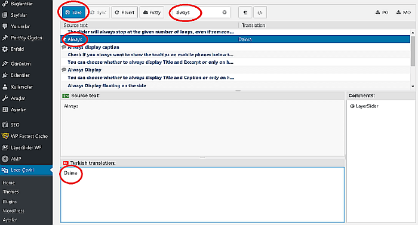Sort by Source text column header

[x=76, y=25]
